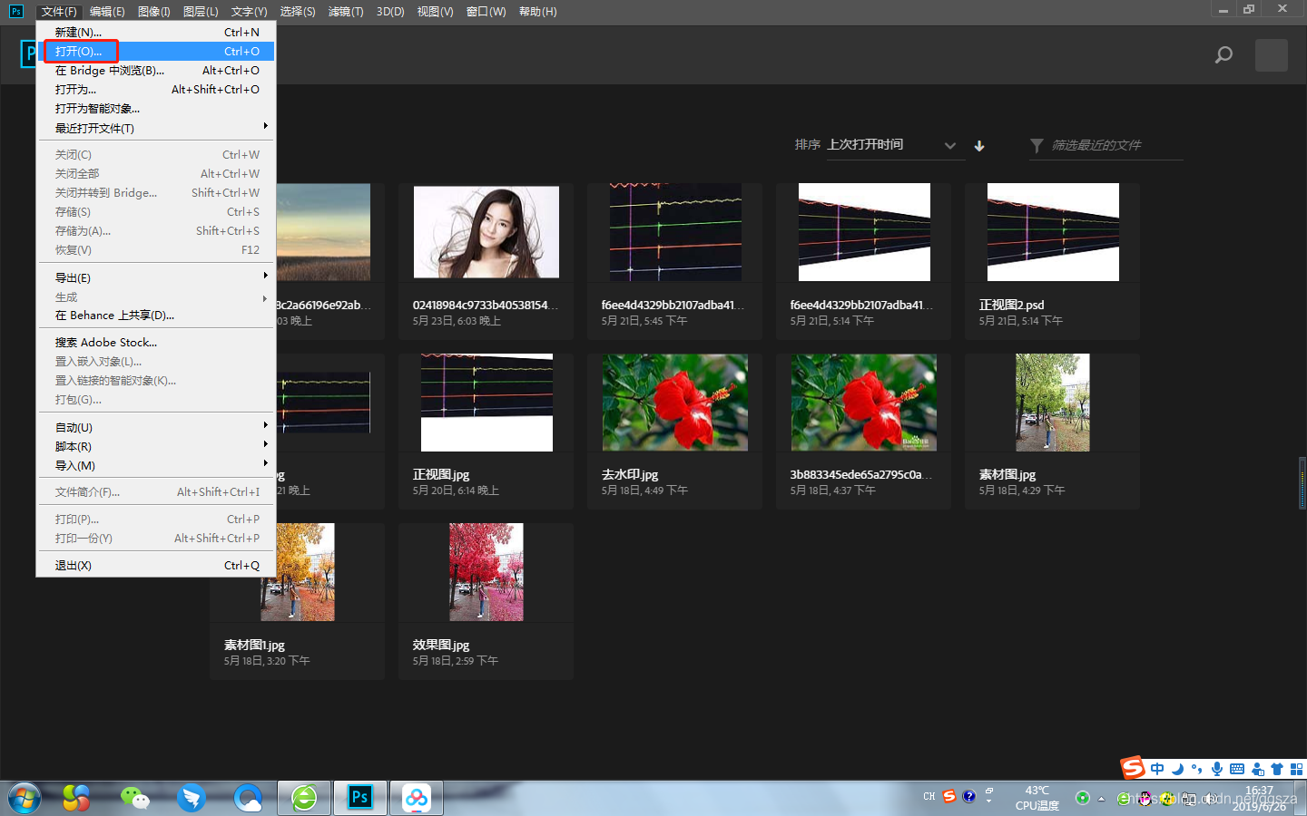This screenshot has width=1307, height=816.
Task: Open the 滤镜(T) menu
Action: point(346,12)
